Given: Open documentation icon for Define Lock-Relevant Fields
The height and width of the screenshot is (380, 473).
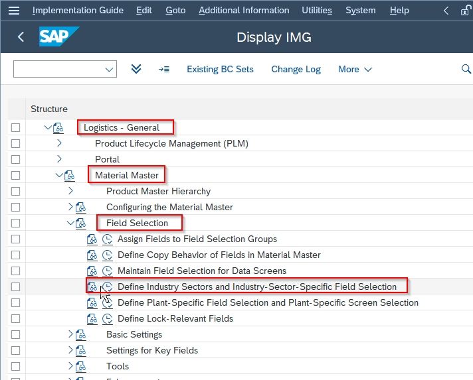Looking at the screenshot, I should pos(92,319).
